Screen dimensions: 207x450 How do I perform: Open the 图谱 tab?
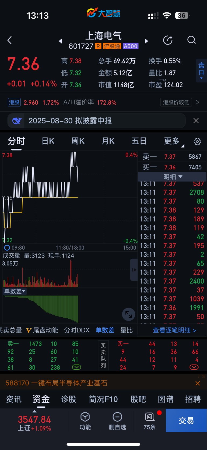point(166,399)
